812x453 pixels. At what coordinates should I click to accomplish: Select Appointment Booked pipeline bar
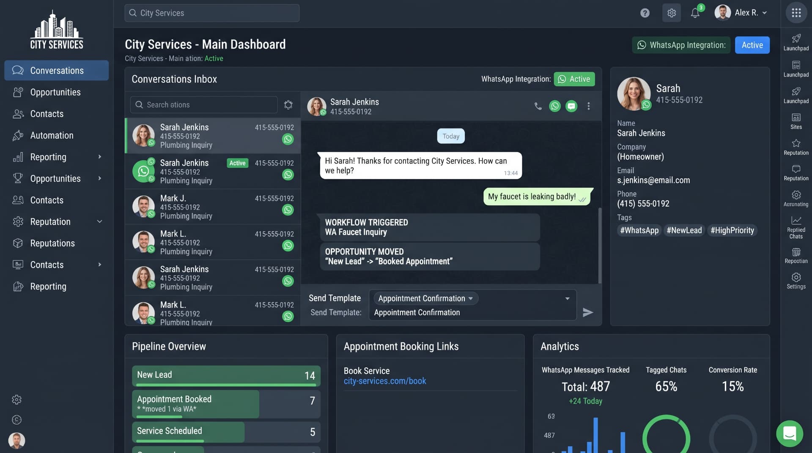pos(226,404)
